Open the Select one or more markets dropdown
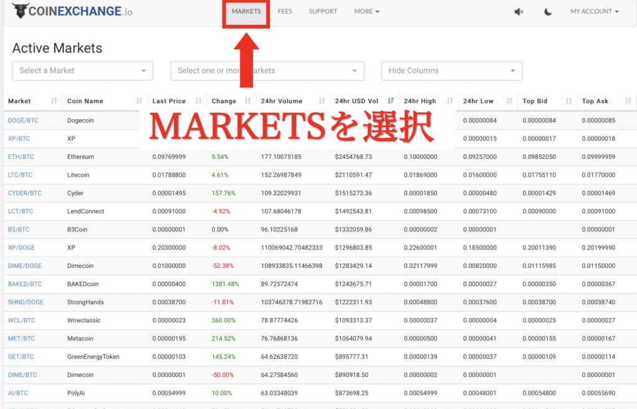Viewport: 637px width, 409px height. pyautogui.click(x=267, y=71)
